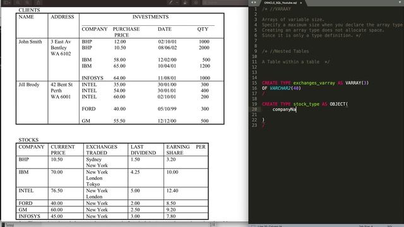Click the QTY column header
Screen dimensions: 404x227
click(203, 29)
